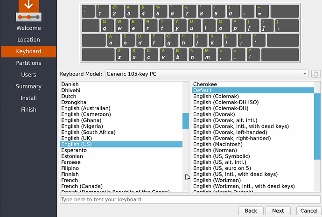
Task: Click the variant list scrollbar thumb
Action: [x=317, y=126]
